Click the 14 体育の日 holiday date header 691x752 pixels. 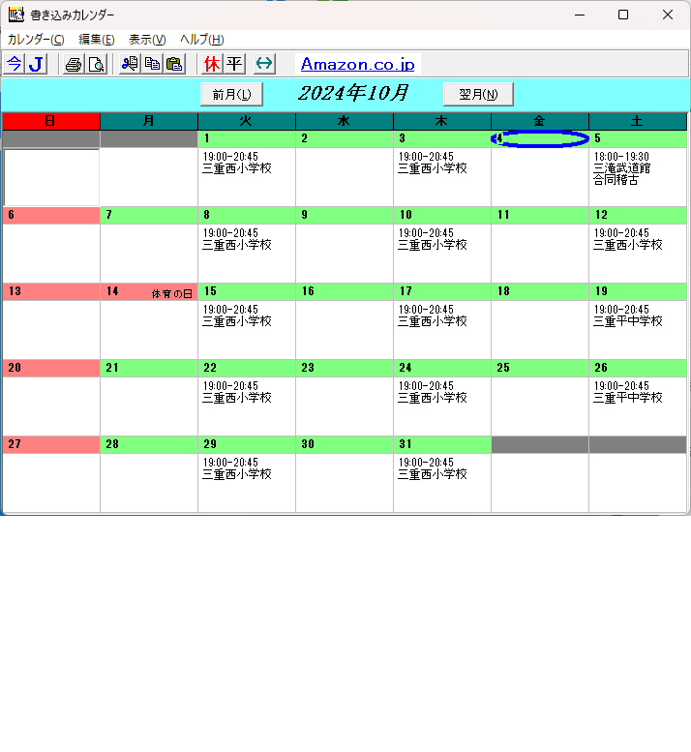(x=149, y=291)
